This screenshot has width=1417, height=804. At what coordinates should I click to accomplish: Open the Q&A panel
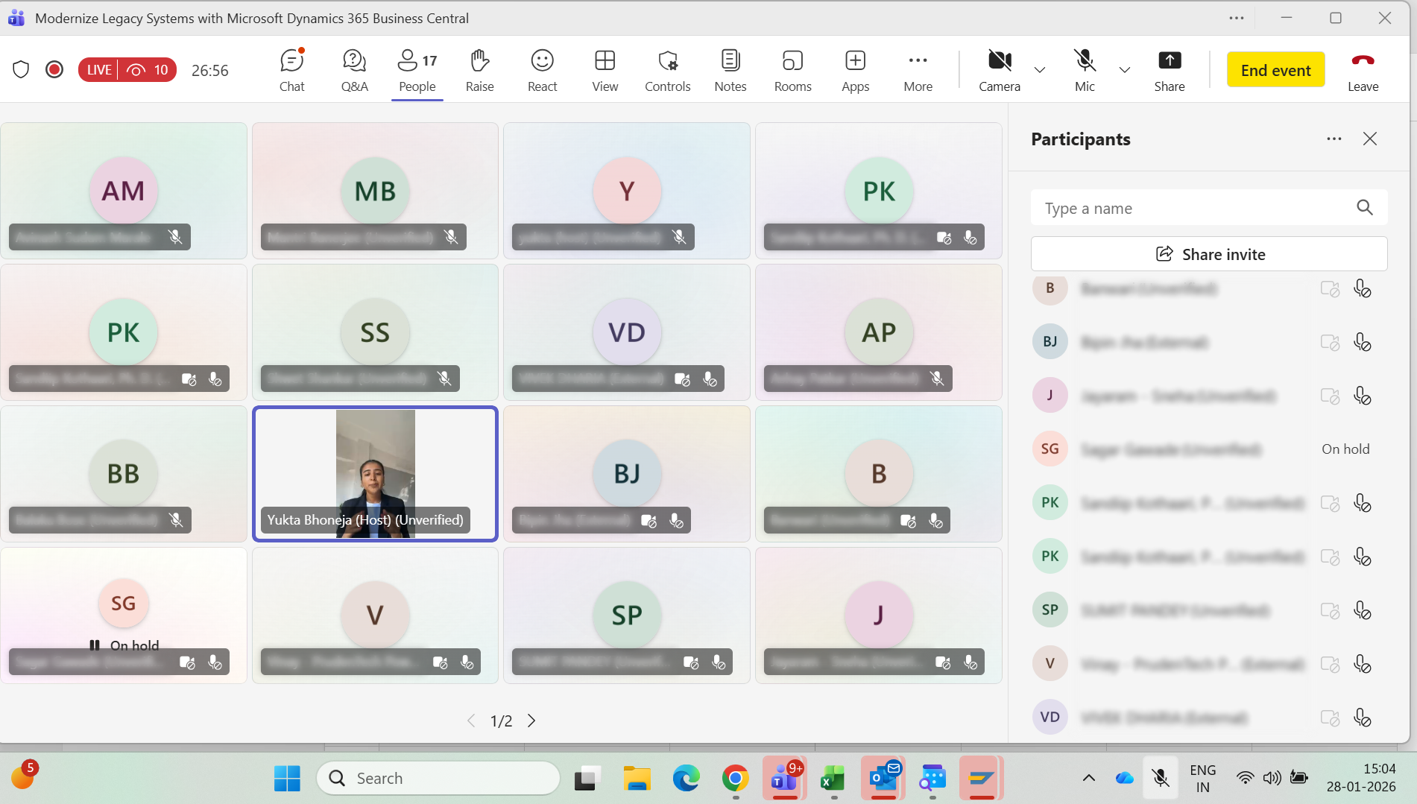[354, 69]
